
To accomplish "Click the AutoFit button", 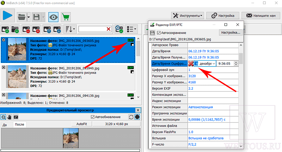I will [82, 124].
